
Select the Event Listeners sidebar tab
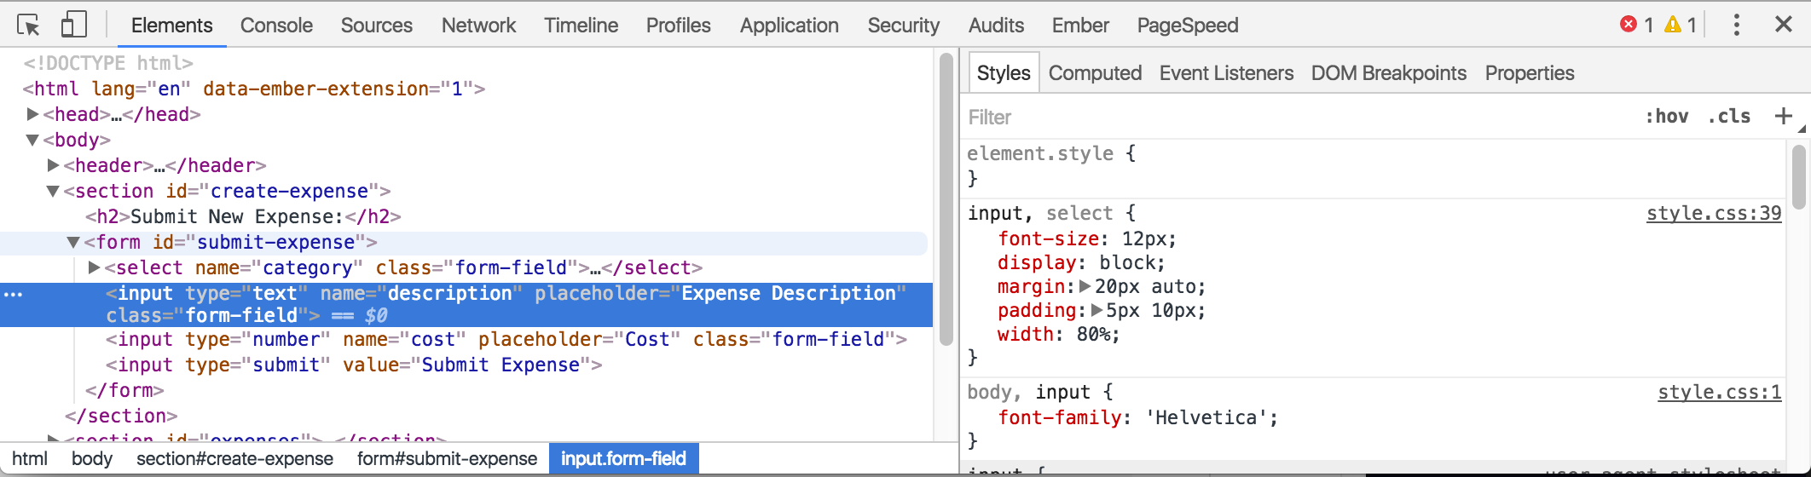point(1226,73)
